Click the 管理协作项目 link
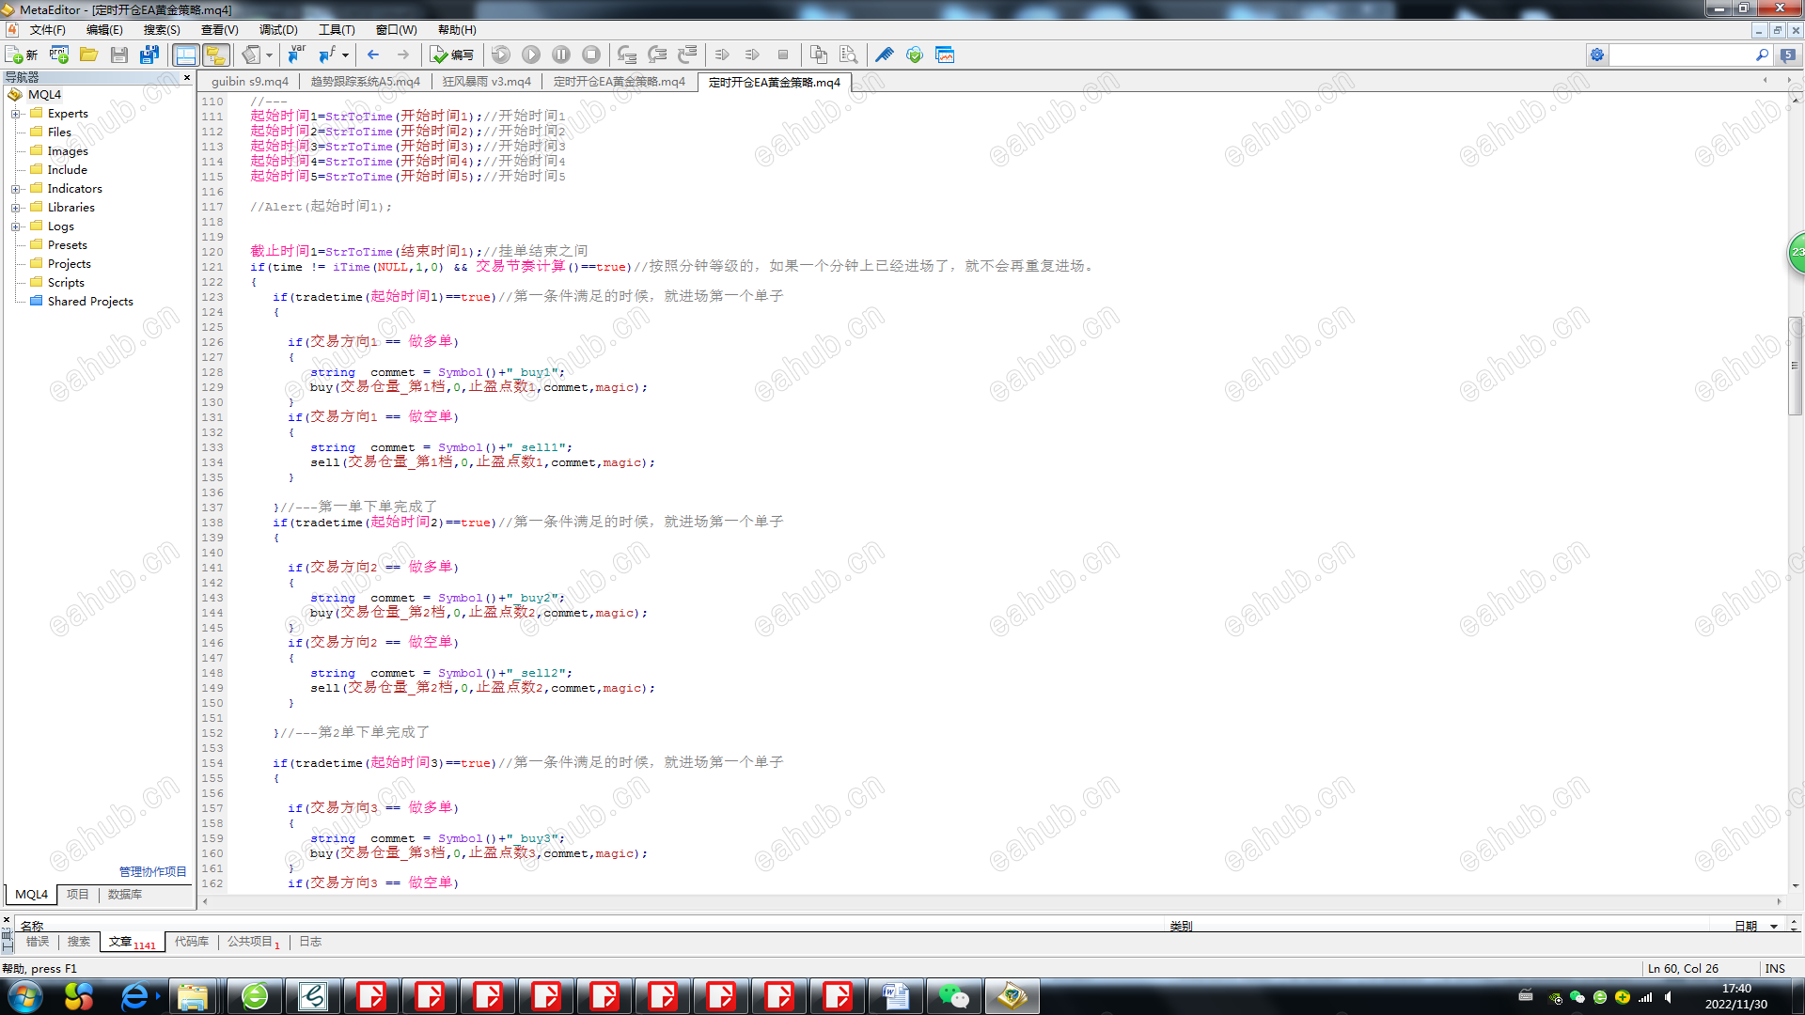Screen dimensions: 1805x1015 pyautogui.click(x=152, y=871)
